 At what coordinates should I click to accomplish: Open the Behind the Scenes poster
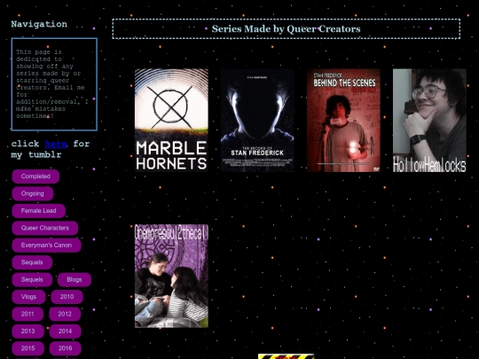(343, 121)
